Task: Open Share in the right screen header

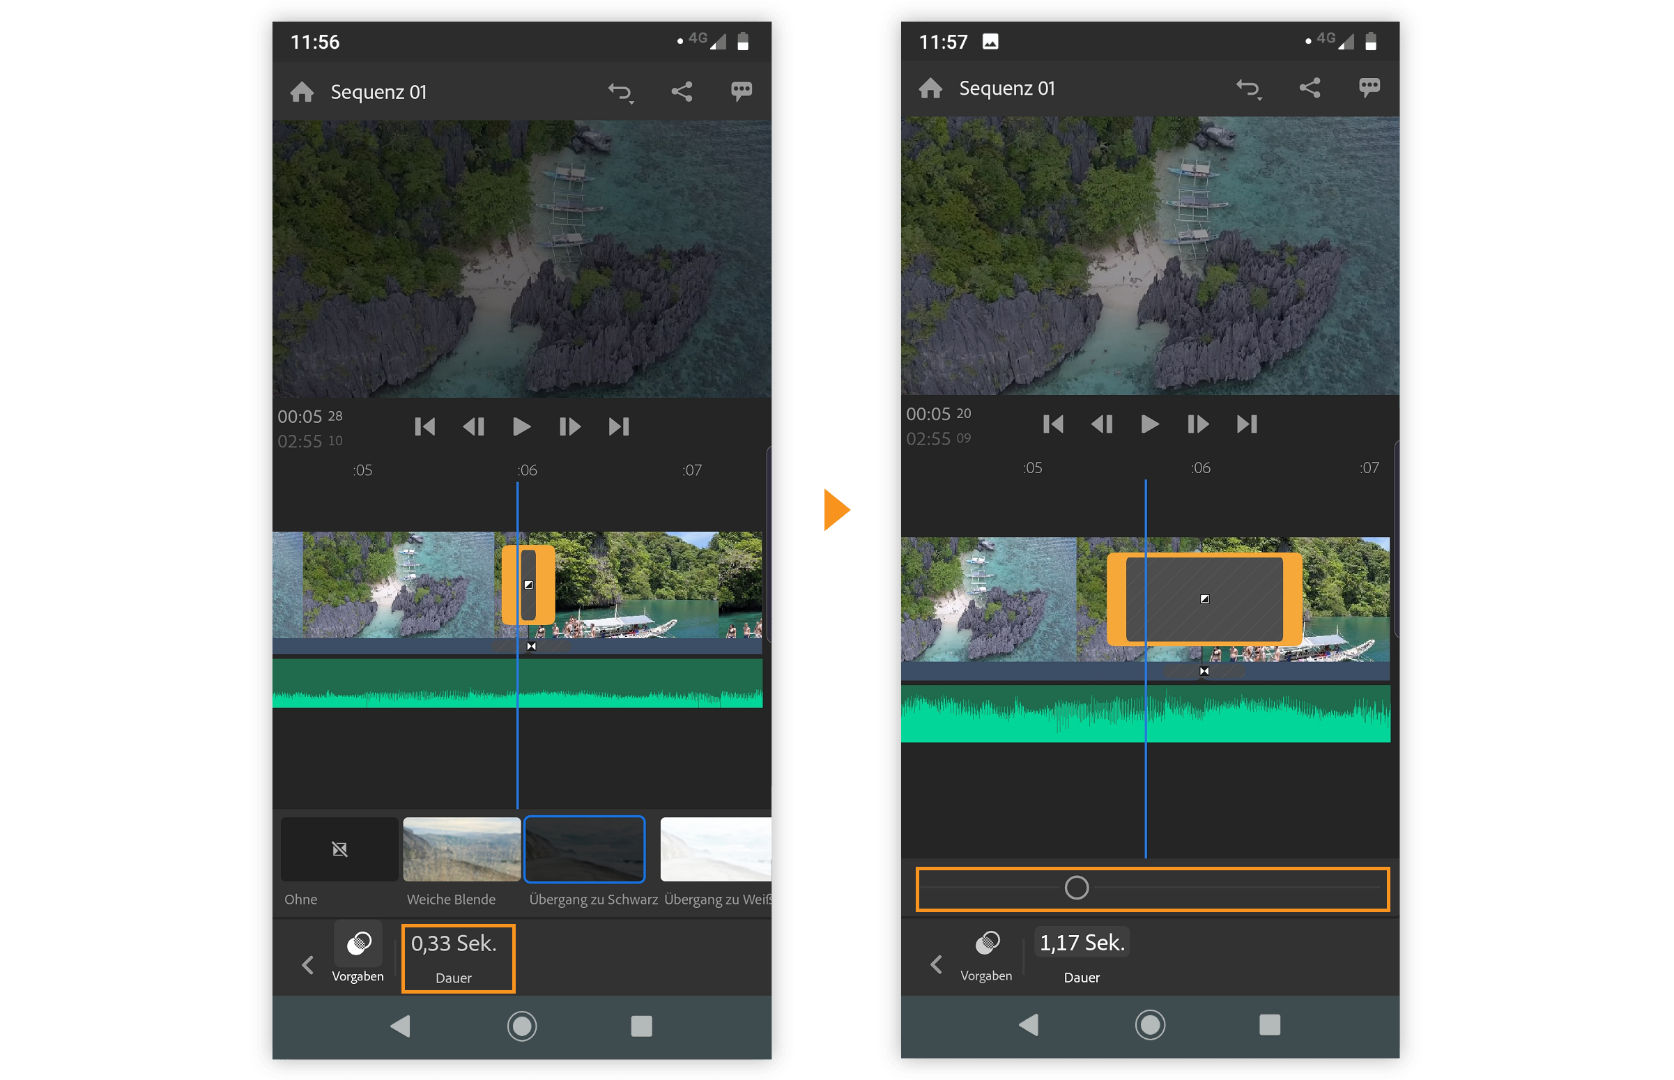Action: tap(1310, 88)
